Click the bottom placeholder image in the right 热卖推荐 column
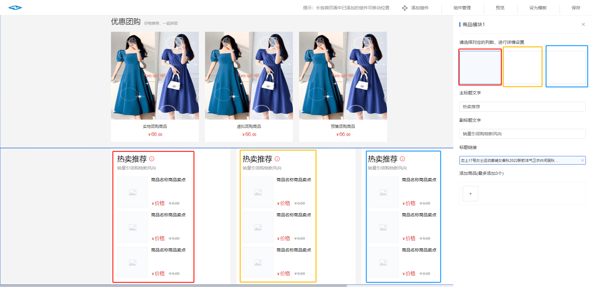The height and width of the screenshot is (287, 592). tap(383, 262)
